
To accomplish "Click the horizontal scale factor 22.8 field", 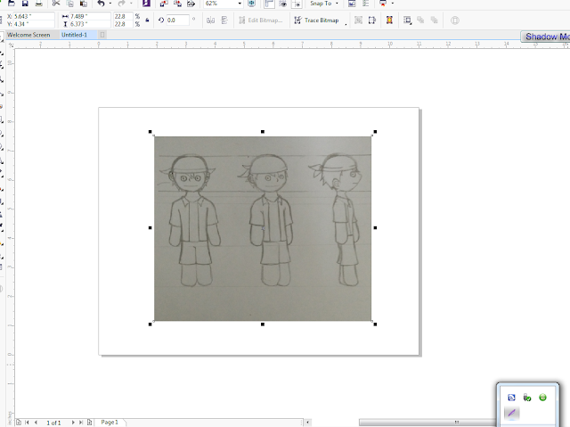I will point(123,16).
